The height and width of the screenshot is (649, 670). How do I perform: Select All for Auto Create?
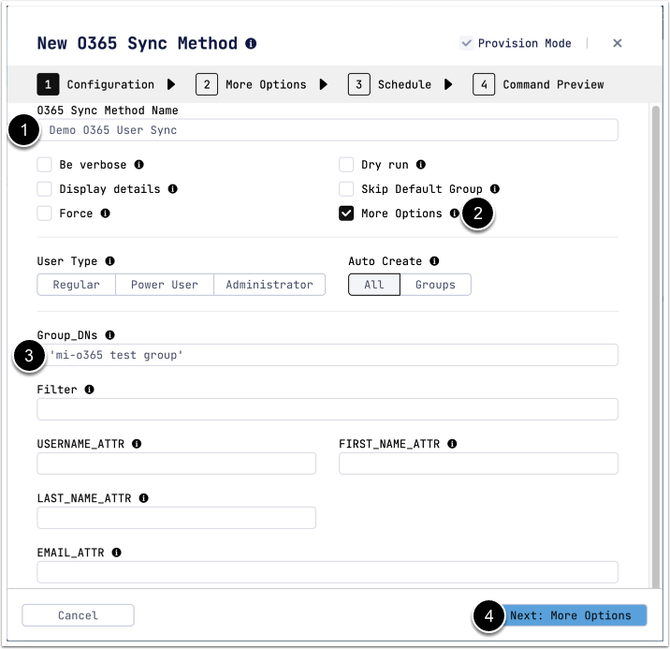[x=374, y=285]
